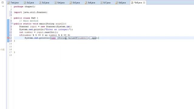Click the "package chaper1;" line
This screenshot has width=194, height=109.
point(25,7)
